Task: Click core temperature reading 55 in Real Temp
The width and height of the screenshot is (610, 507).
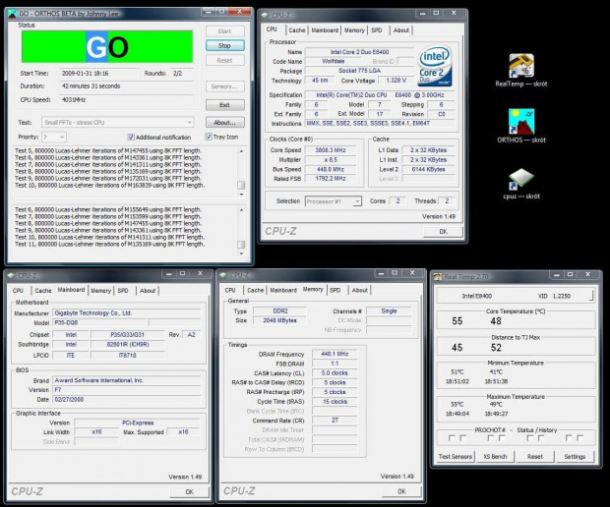Action: pos(457,321)
